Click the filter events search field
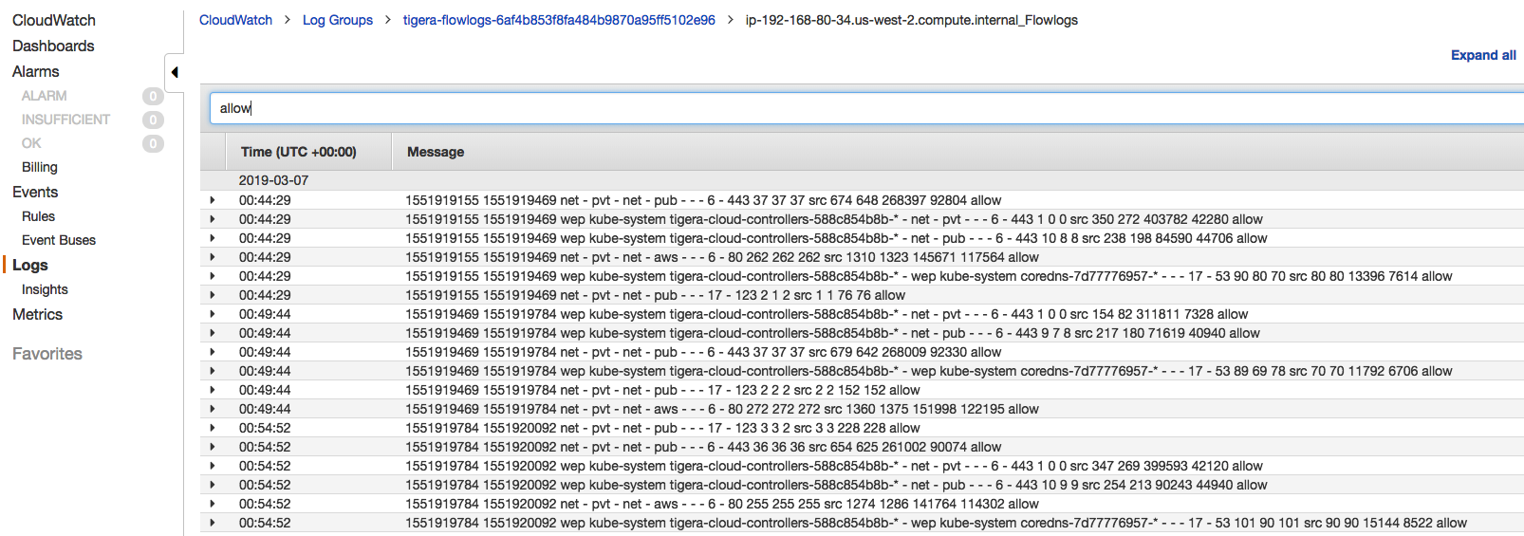 pyautogui.click(x=854, y=108)
